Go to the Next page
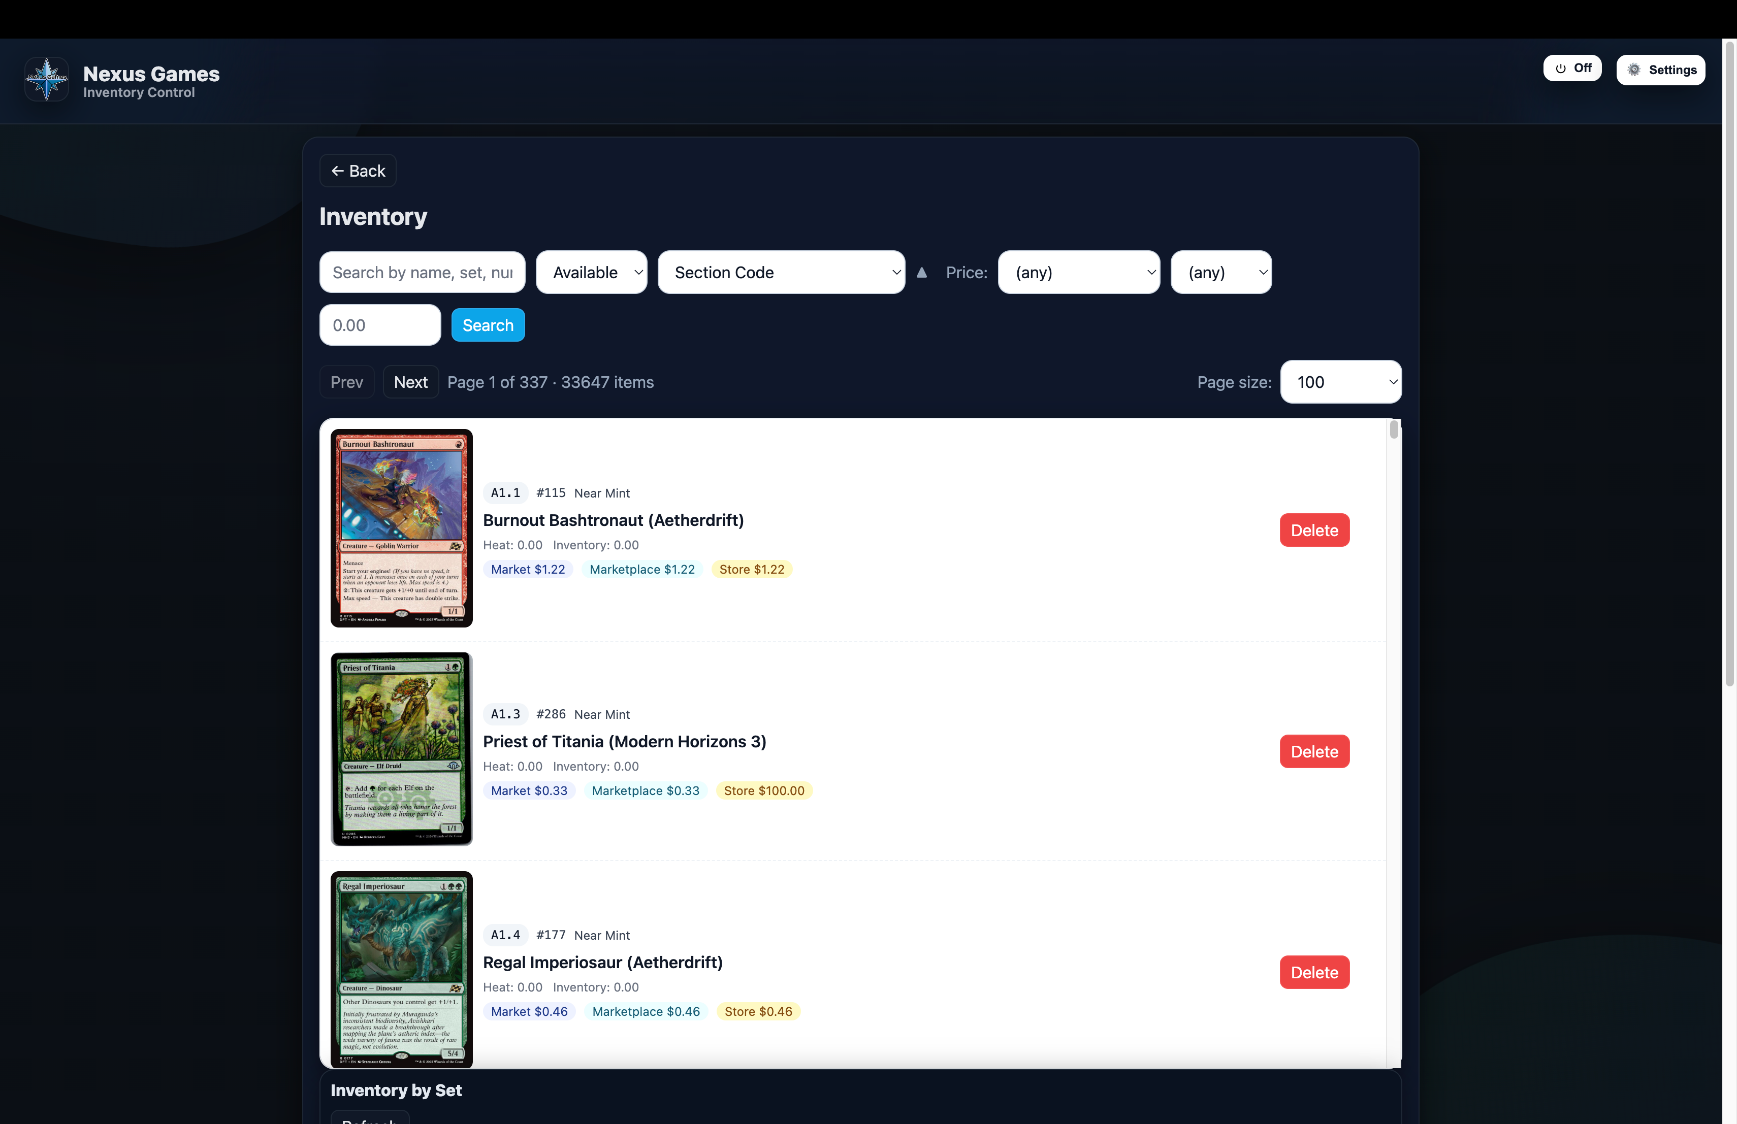Image resolution: width=1737 pixels, height=1124 pixels. (410, 382)
